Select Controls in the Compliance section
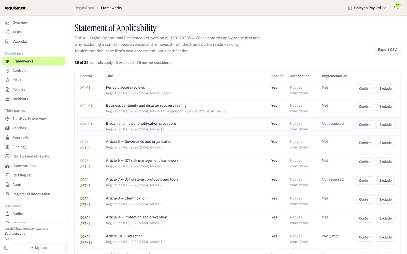The height and width of the screenshot is (254, 407). click(x=34, y=71)
